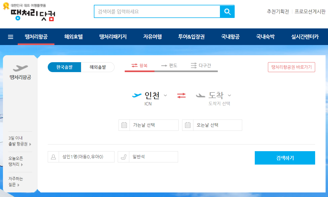Open the 추천기획전 link
Viewport: 328px width, 197px height.
[278, 12]
